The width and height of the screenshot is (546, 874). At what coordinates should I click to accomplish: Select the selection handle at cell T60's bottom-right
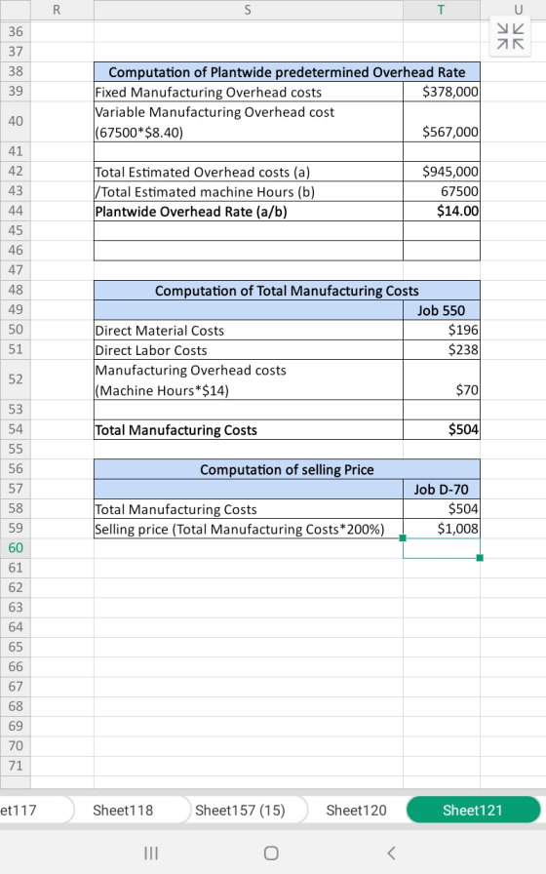(x=481, y=558)
